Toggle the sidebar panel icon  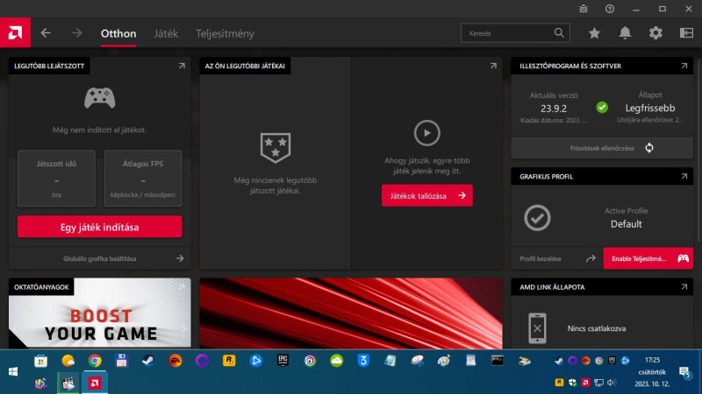point(686,32)
